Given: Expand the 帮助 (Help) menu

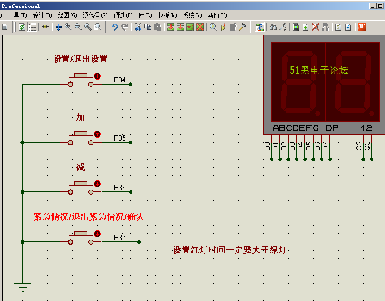Looking at the screenshot, I should pyautogui.click(x=217, y=15).
